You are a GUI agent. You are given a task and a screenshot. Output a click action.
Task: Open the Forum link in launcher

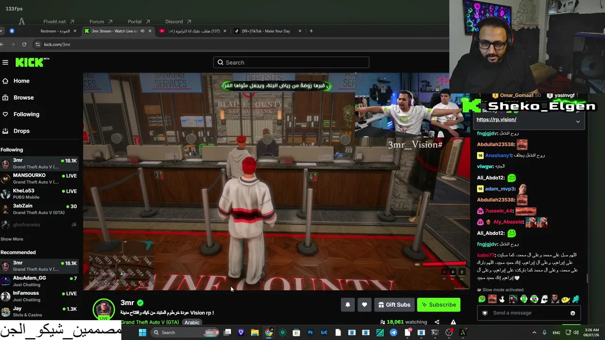click(x=101, y=22)
